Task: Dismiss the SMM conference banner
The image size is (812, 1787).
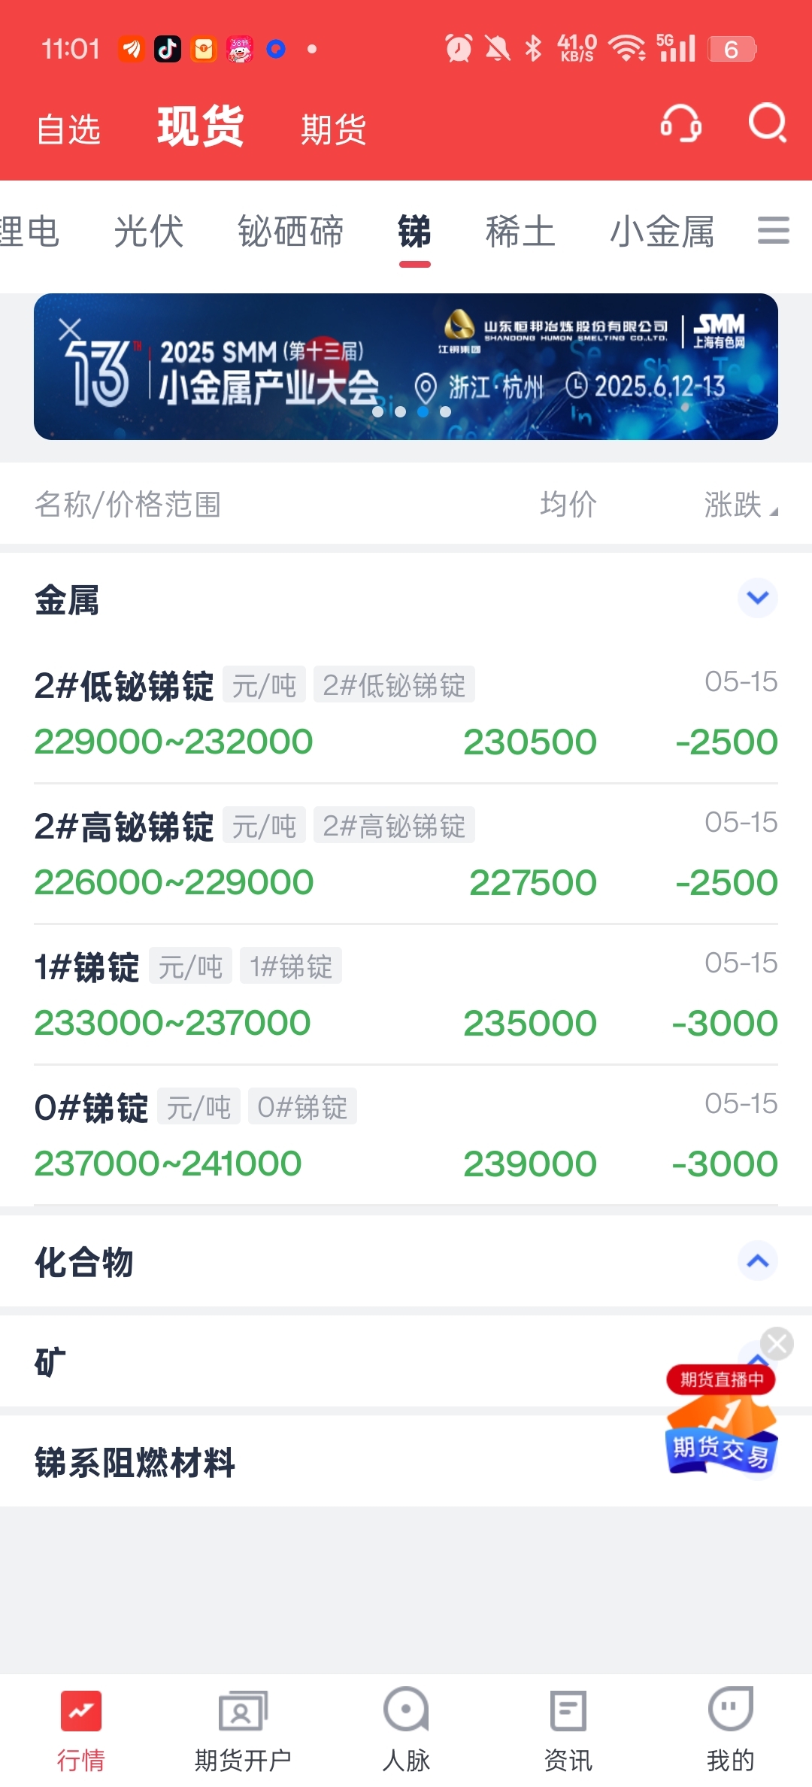Action: (70, 329)
